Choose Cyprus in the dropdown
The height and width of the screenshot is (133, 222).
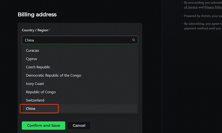pyautogui.click(x=32, y=59)
